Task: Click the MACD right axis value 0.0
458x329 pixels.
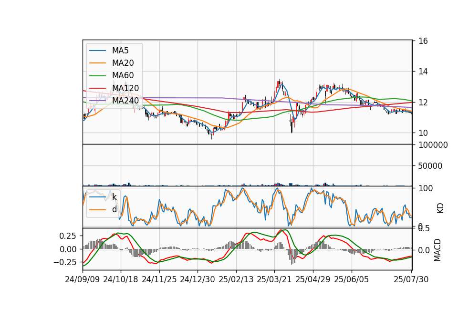Action: [424, 250]
